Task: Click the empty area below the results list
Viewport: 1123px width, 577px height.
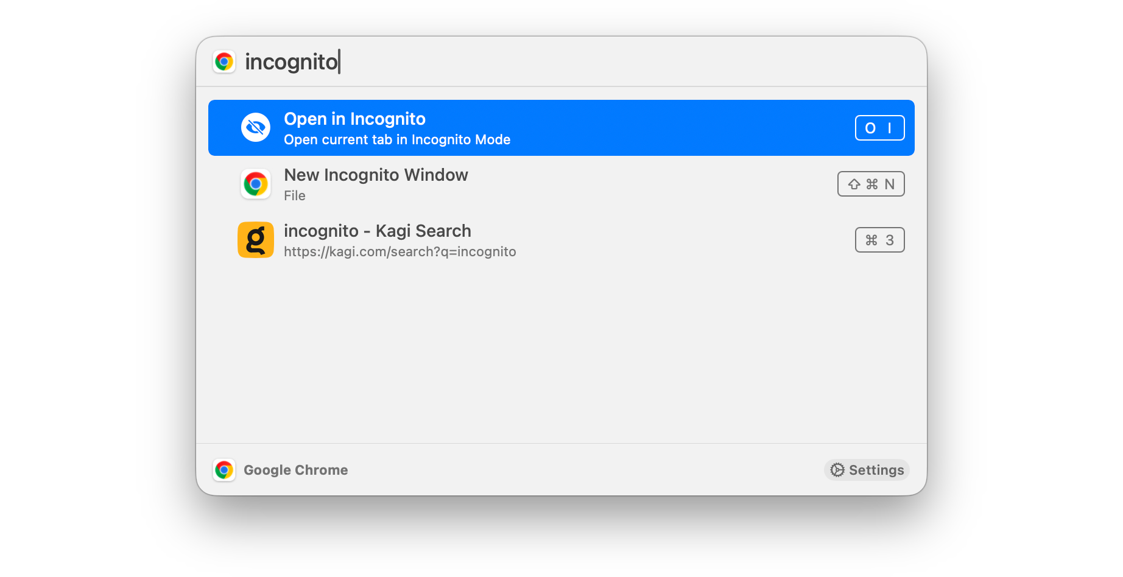Action: click(560, 353)
